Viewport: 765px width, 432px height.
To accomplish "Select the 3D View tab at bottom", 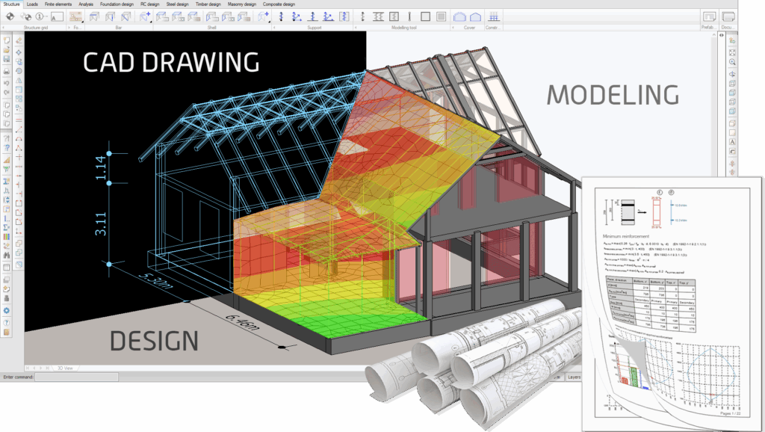I will coord(64,368).
